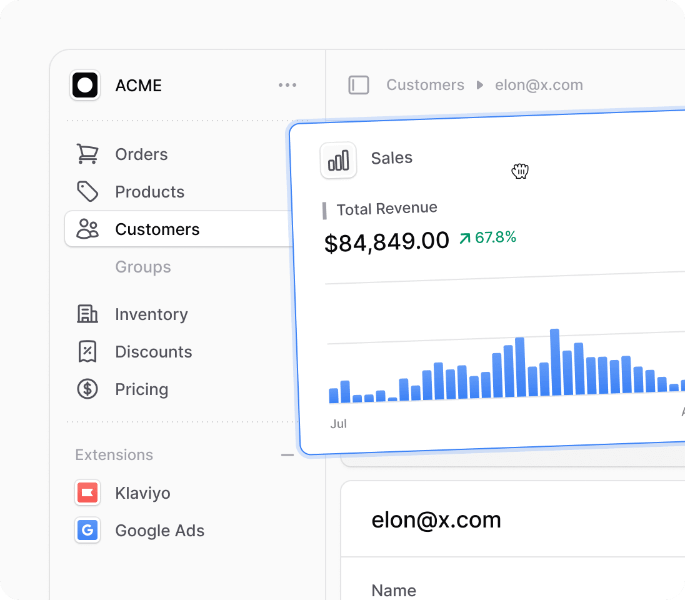685x600 pixels.
Task: Click the Customers people icon
Action: pos(87,229)
